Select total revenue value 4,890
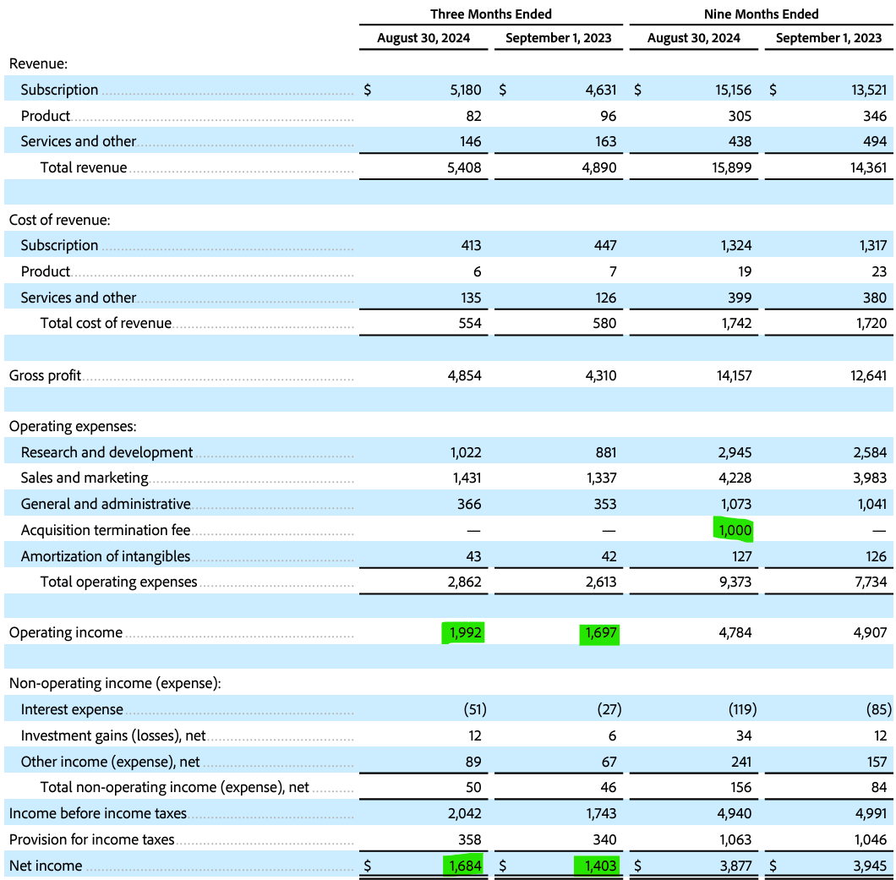 click(600, 167)
